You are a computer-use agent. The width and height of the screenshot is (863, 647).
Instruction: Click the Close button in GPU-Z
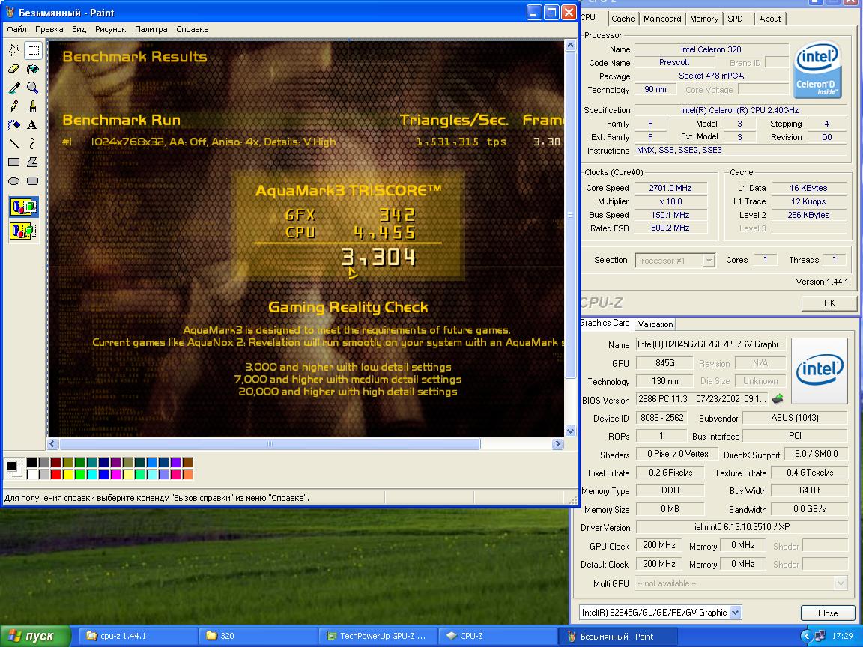tap(827, 613)
